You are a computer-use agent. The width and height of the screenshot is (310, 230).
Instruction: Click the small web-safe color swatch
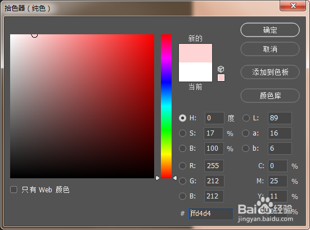coord(221,78)
